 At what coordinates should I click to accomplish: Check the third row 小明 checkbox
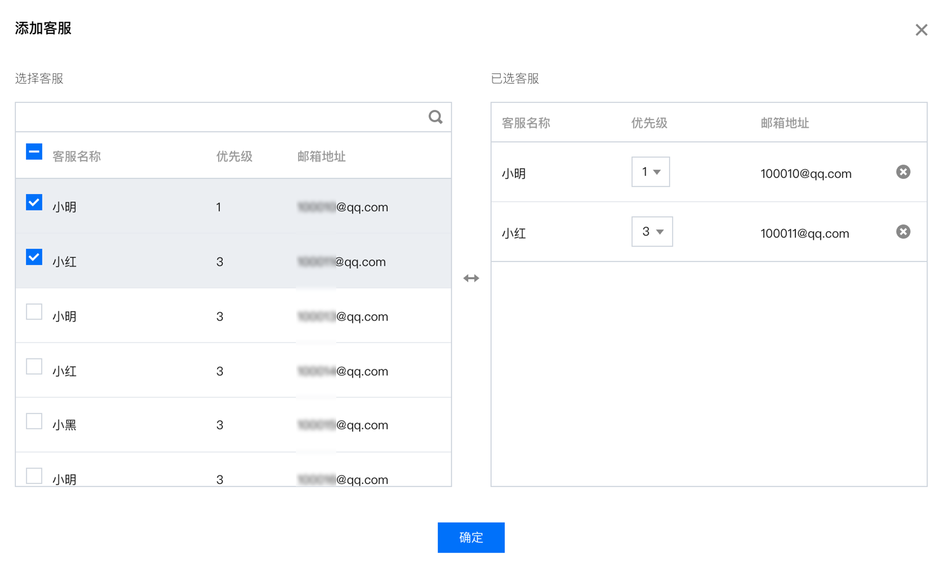pos(34,312)
